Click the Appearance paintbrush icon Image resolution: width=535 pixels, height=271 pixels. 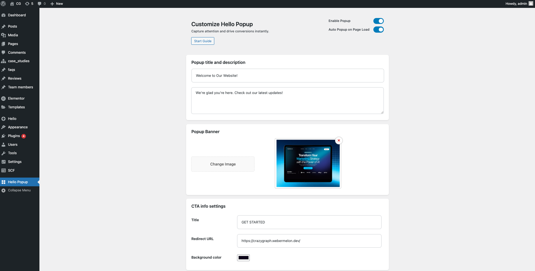click(3, 127)
